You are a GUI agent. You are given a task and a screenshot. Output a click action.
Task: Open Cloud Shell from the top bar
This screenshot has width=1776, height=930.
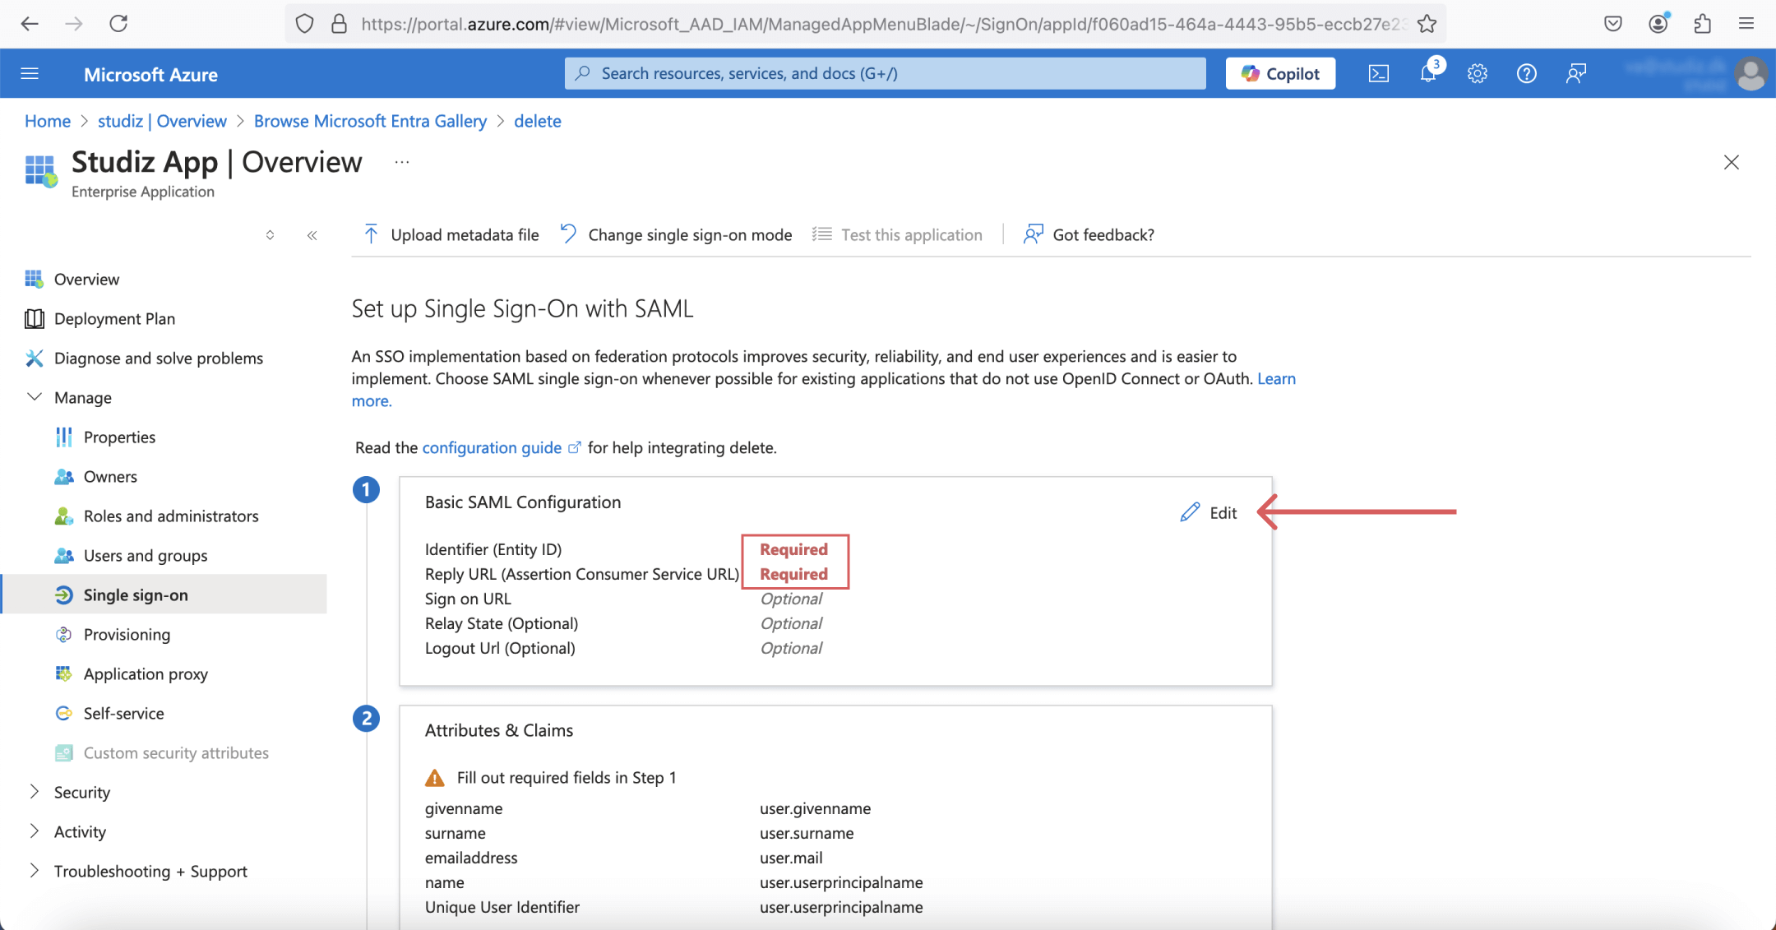click(x=1379, y=74)
